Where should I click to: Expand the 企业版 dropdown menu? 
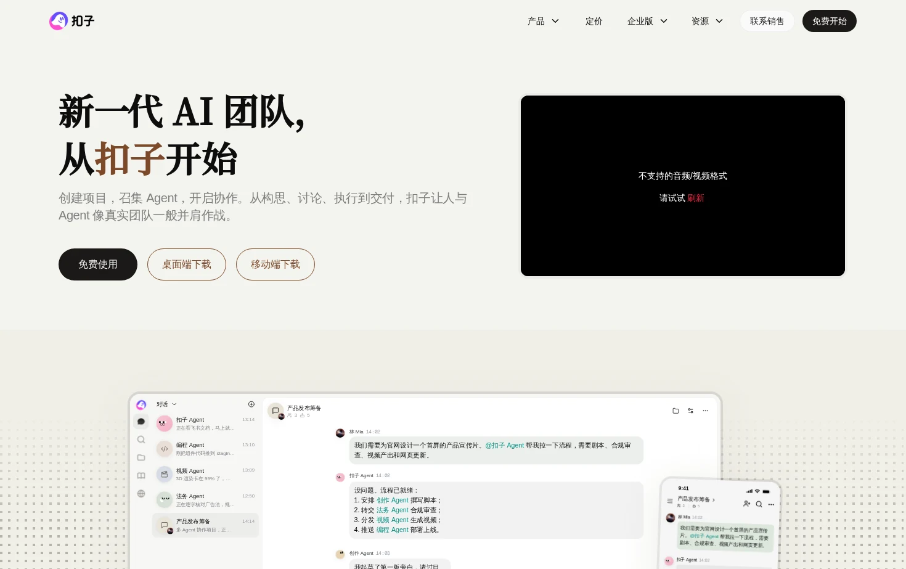[x=647, y=21]
